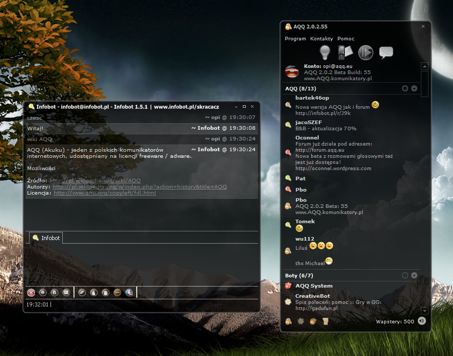Click the light bulb icon in AQQ toolbar
The width and height of the screenshot is (453, 356).
[x=325, y=52]
